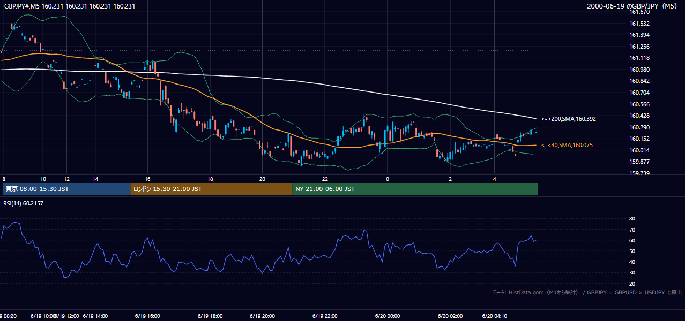Click the hour label 0 under the chart
Screen dimensions: 685x321
(x=388, y=179)
